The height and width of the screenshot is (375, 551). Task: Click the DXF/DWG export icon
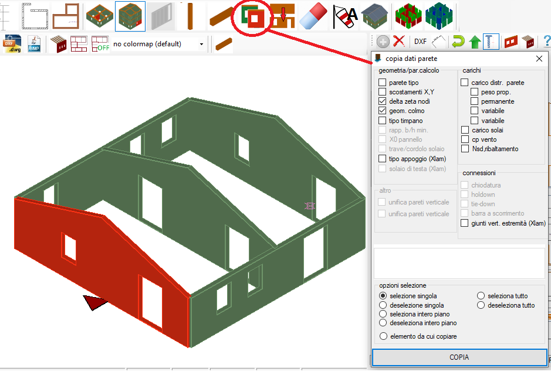[x=12, y=44]
